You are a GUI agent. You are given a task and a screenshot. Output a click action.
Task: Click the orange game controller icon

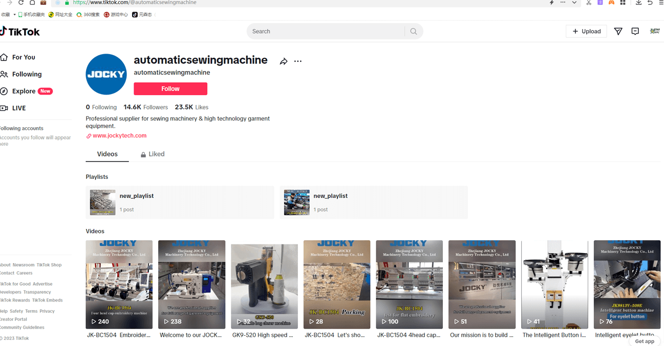pos(611,3)
